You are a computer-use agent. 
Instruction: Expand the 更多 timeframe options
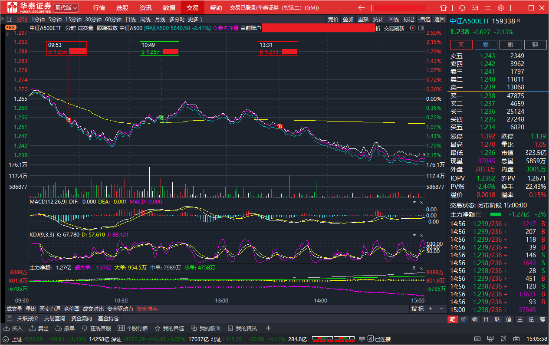pos(195,19)
